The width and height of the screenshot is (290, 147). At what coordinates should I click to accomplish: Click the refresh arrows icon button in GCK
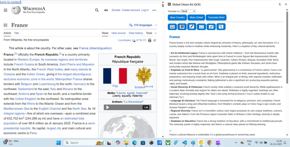(201, 27)
